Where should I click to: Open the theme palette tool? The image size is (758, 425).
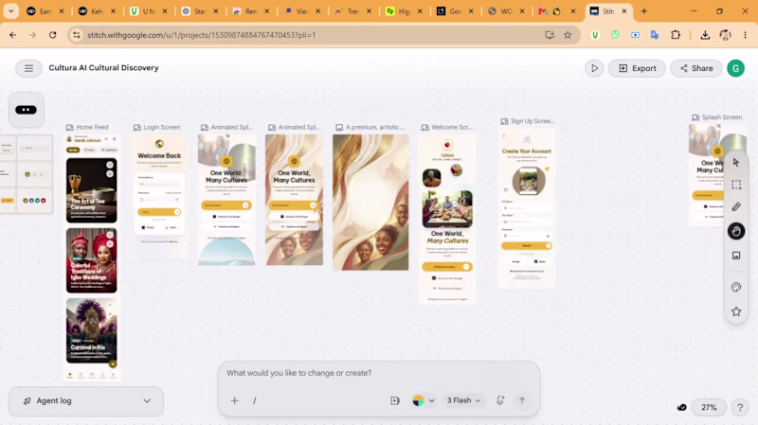[x=736, y=288]
